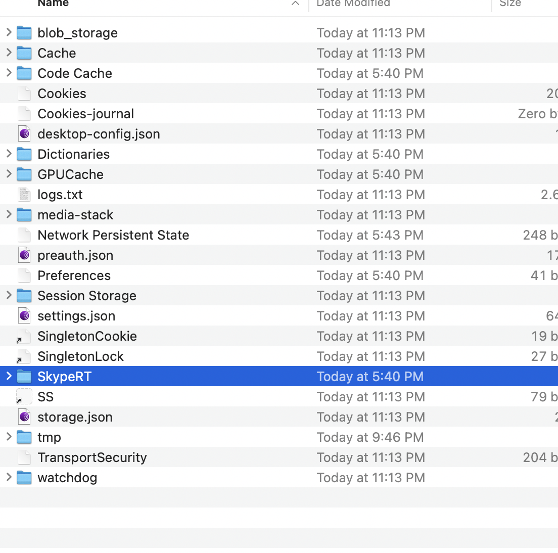Expand the selected SkypeRT folder chevron

9,376
